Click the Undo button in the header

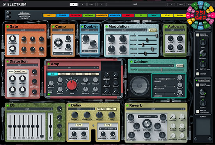tap(181, 5)
